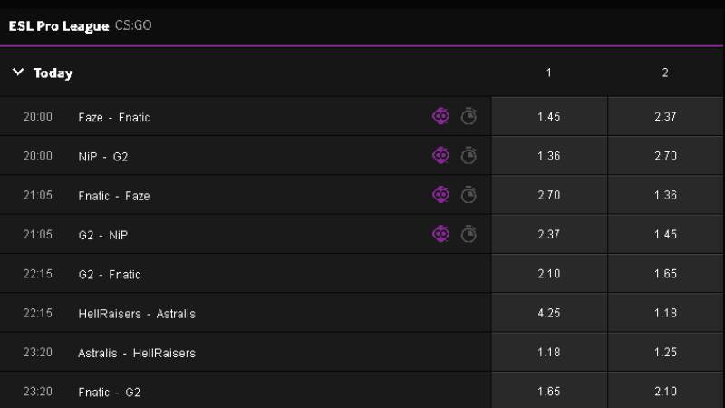This screenshot has height=408, width=725.
Task: Open the G2 - Fnatic match
Action: tap(110, 274)
